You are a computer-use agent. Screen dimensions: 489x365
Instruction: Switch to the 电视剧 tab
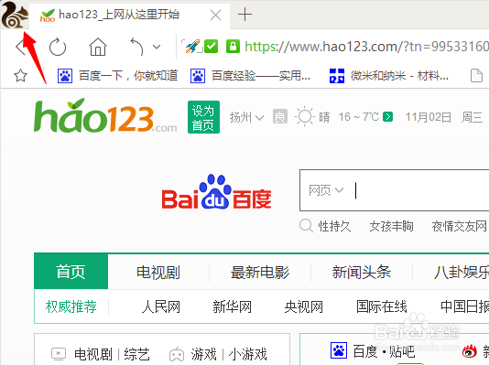(x=158, y=272)
